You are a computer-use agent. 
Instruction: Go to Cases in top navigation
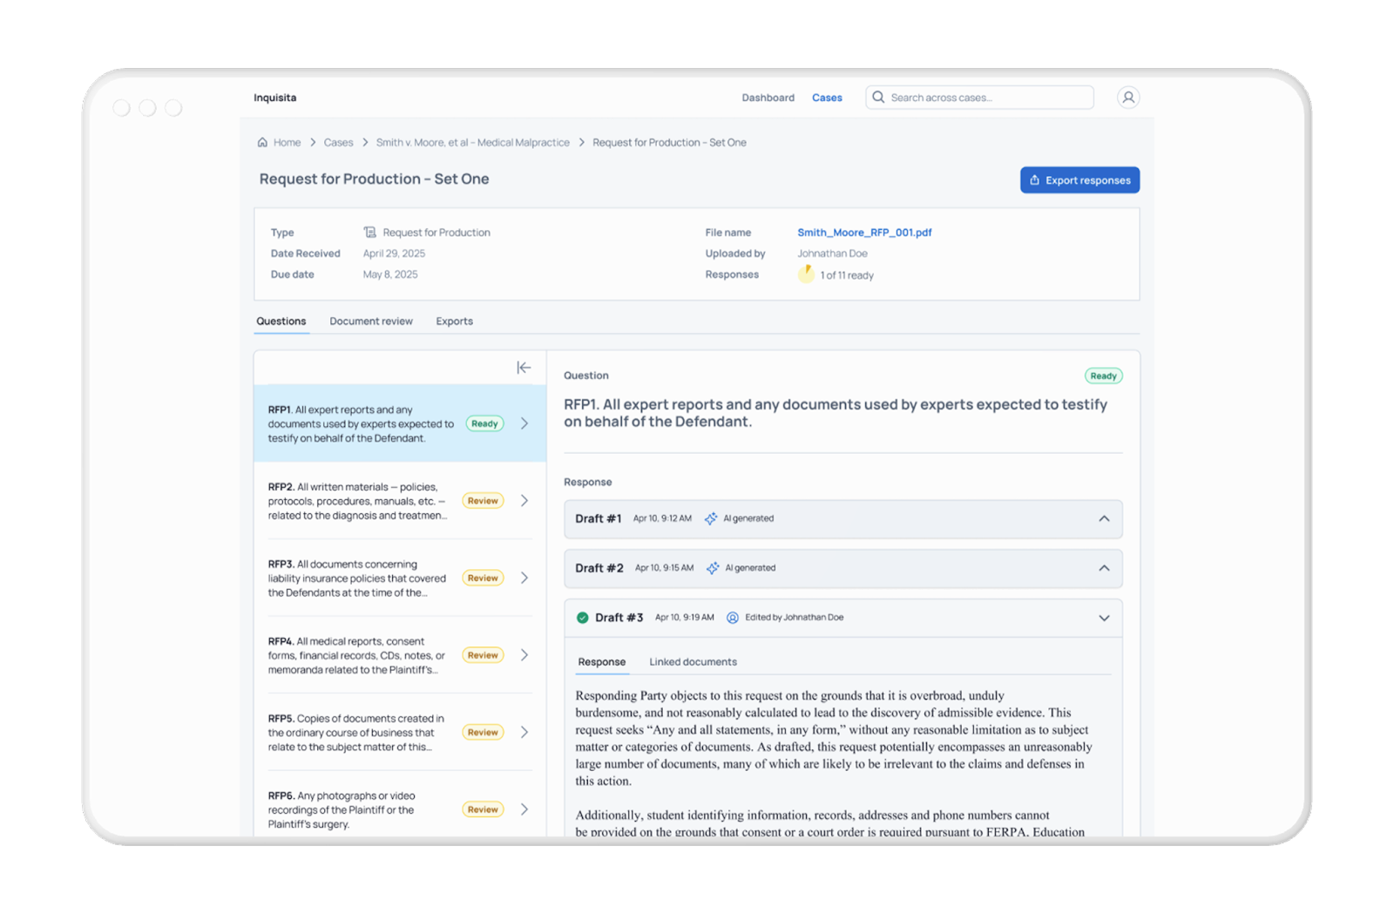click(827, 98)
